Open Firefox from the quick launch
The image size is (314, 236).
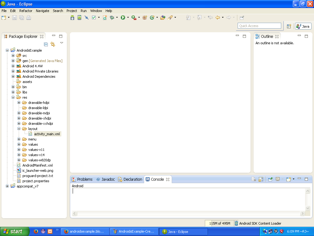(x=36, y=231)
